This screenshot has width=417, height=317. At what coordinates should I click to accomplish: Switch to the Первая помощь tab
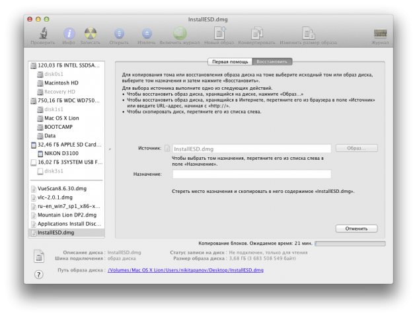coord(229,61)
